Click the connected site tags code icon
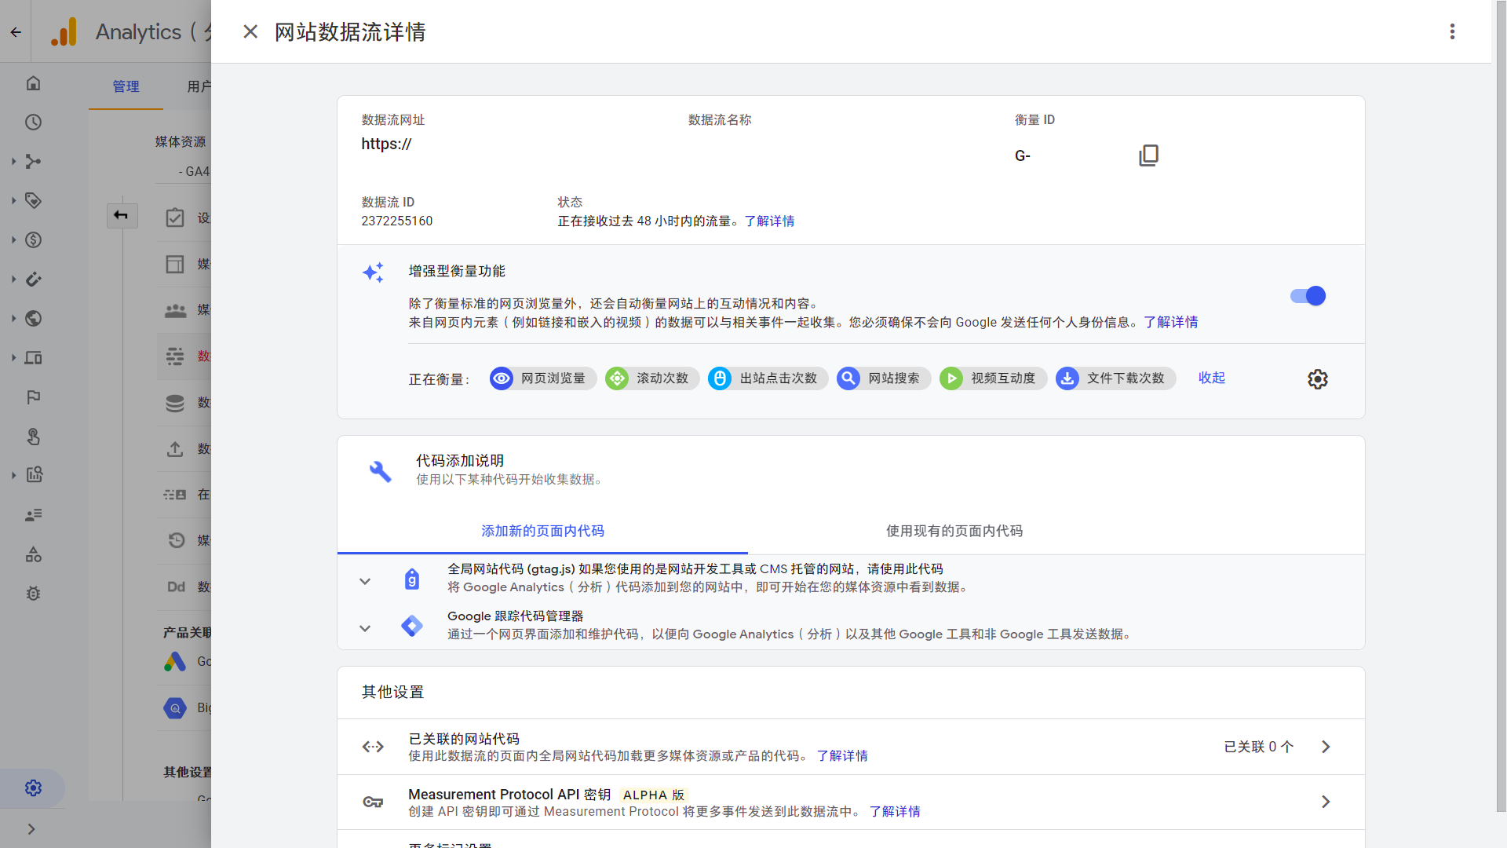1507x848 pixels. pyautogui.click(x=373, y=747)
